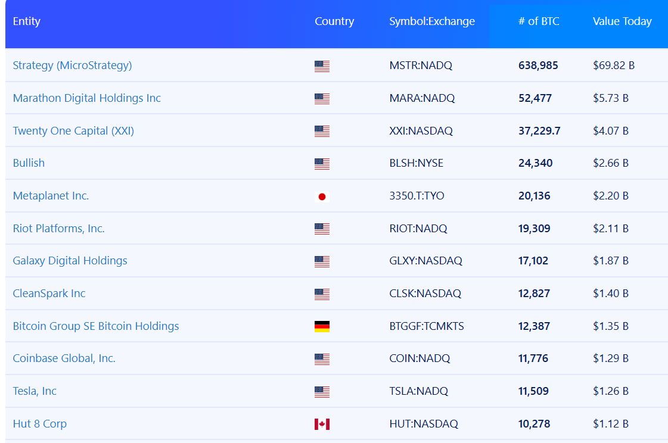Sort by the # of BTC column
Image resolution: width=668 pixels, height=443 pixels.
click(x=535, y=21)
